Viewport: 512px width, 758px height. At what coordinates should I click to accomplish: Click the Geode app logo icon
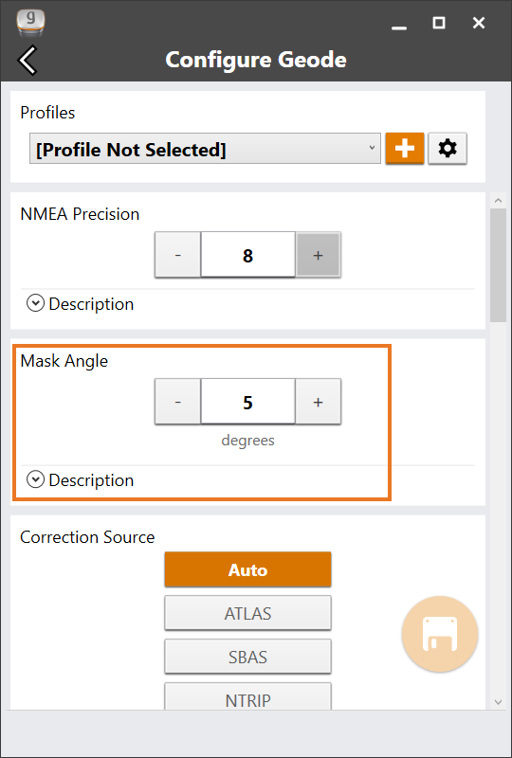[30, 23]
